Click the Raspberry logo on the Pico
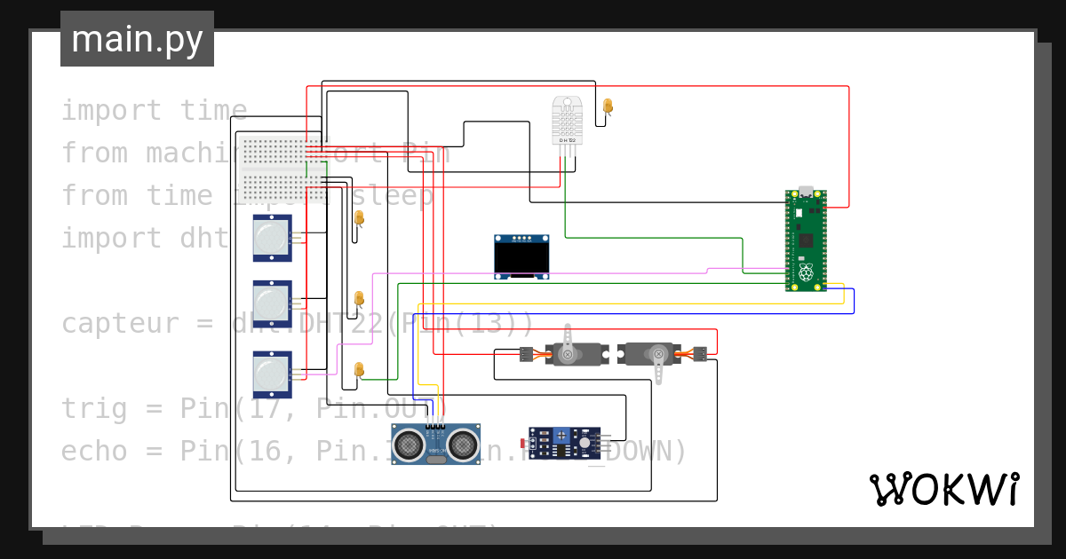Viewport: 1066px width, 559px height. (806, 273)
